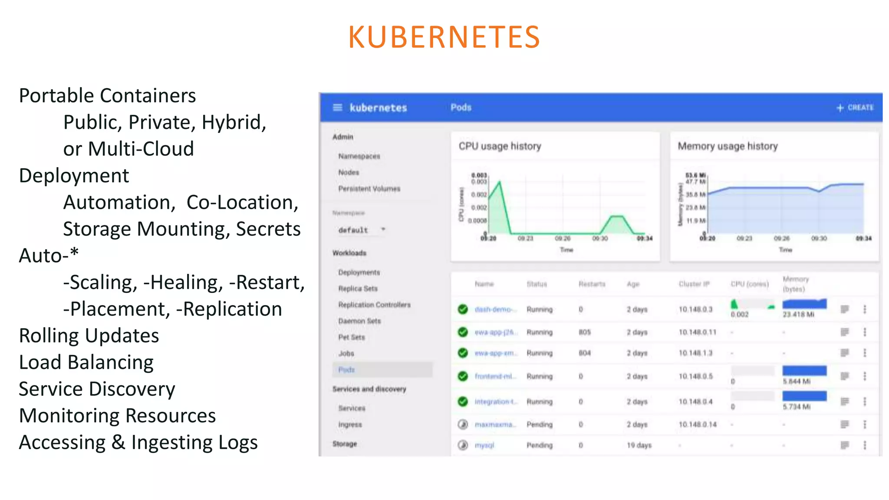Screen dimensions: 889x500
Task: View logs icon for ewa-app-em pod
Action: [844, 353]
